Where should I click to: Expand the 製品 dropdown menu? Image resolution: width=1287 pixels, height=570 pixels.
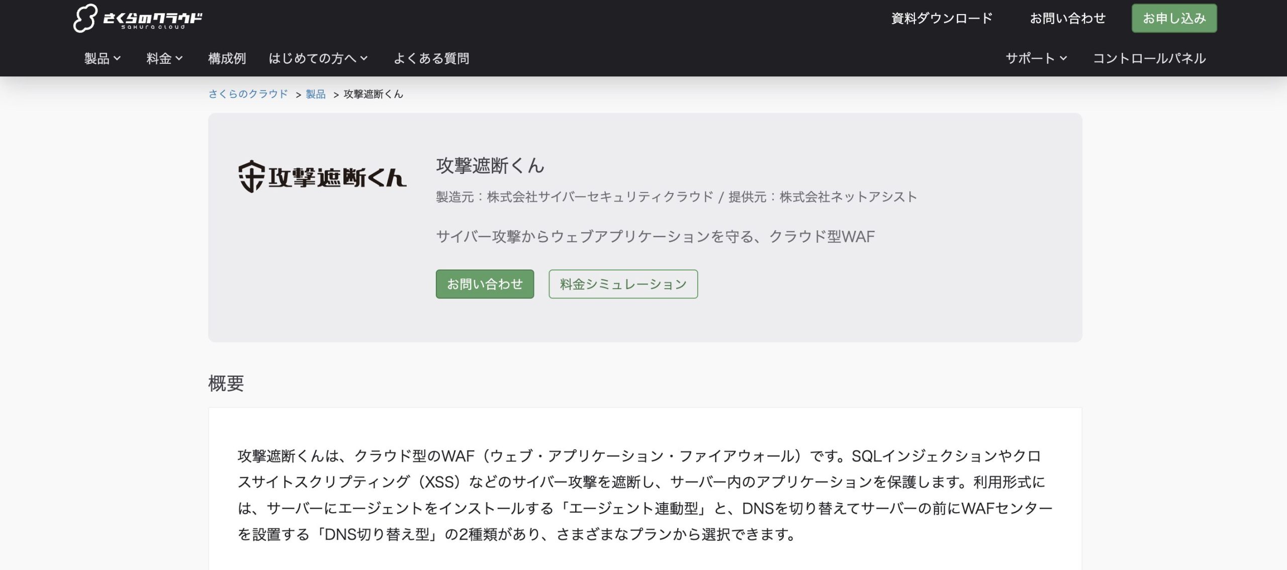click(x=102, y=58)
